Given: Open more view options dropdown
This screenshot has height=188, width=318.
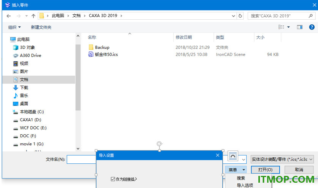Looking at the screenshot, I should [288, 27].
